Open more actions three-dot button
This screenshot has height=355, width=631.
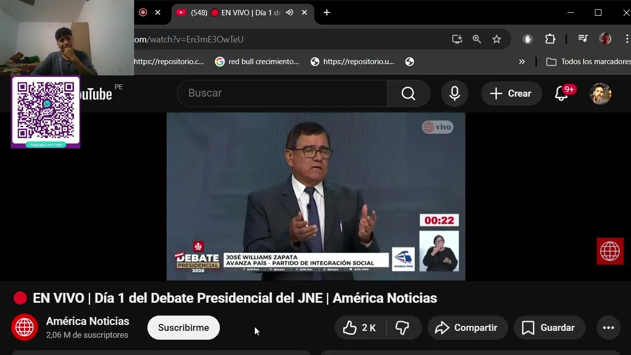click(608, 328)
